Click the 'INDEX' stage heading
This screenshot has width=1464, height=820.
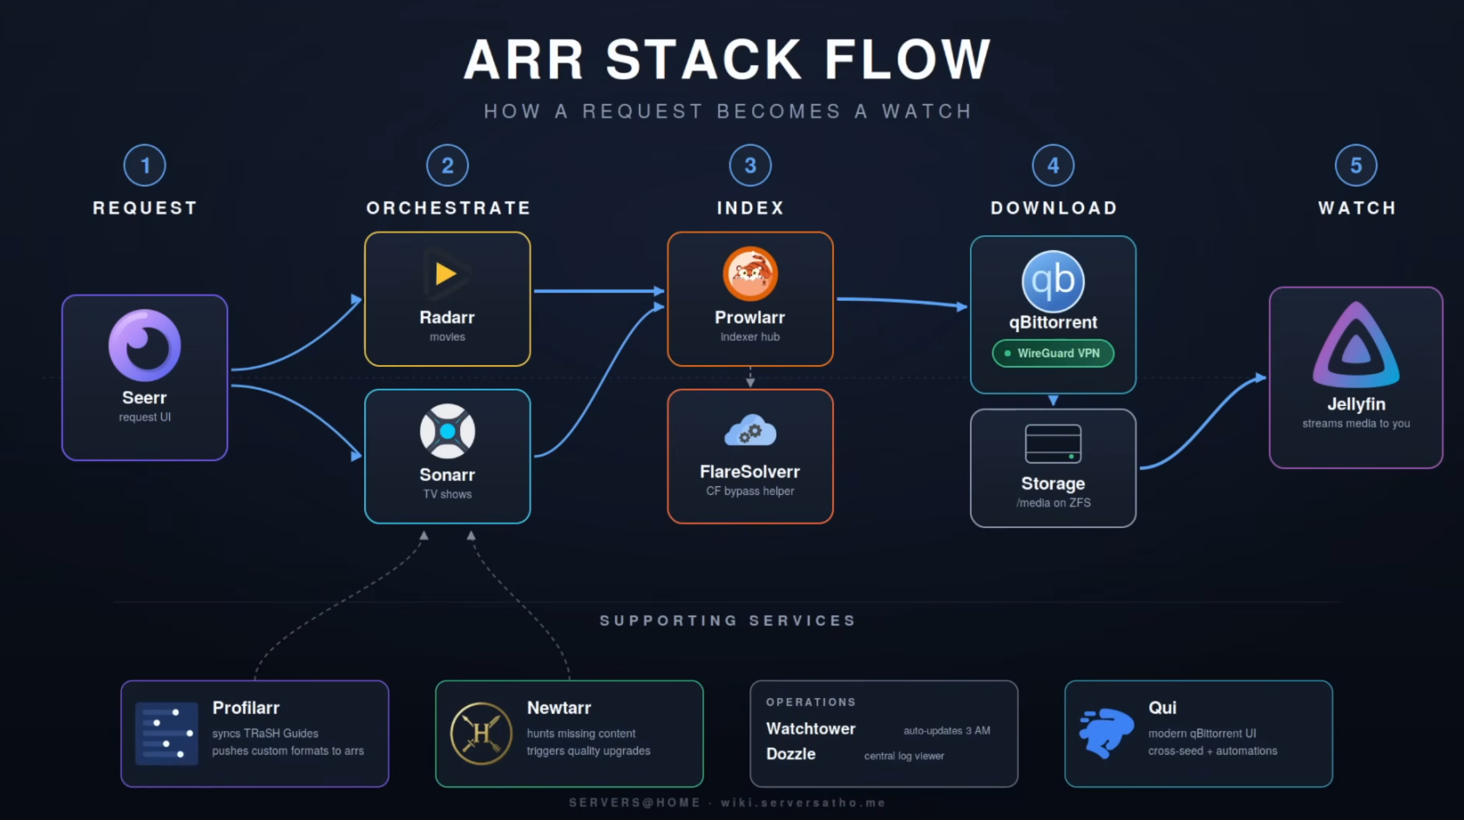(x=750, y=208)
